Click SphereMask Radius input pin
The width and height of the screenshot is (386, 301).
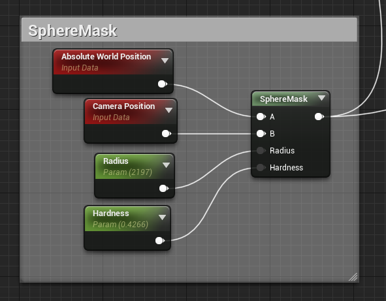(x=261, y=150)
